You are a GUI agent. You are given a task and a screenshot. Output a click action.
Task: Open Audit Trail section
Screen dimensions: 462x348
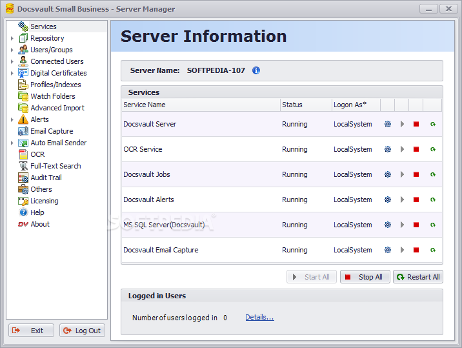pyautogui.click(x=46, y=178)
